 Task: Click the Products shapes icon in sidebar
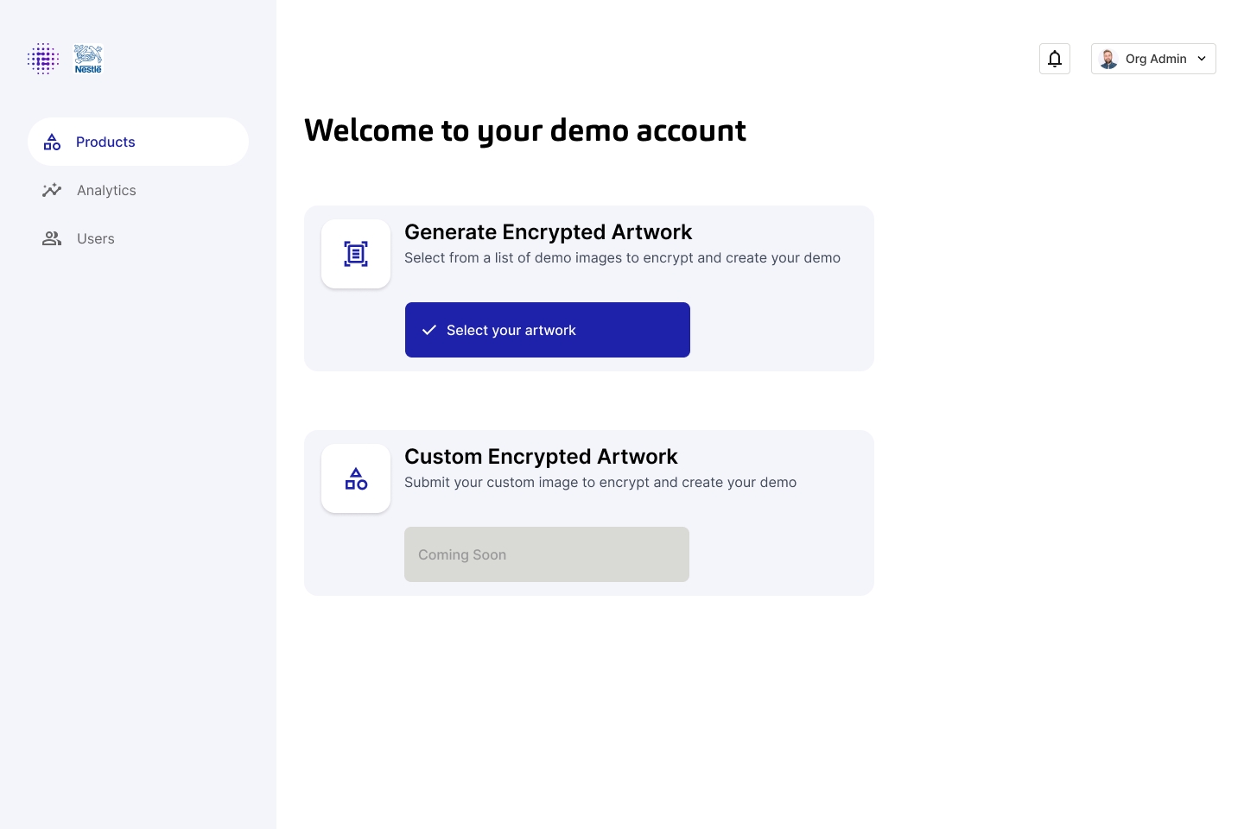coord(53,142)
